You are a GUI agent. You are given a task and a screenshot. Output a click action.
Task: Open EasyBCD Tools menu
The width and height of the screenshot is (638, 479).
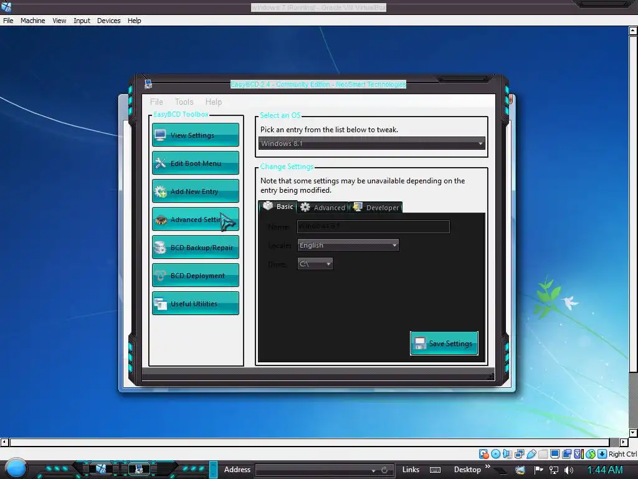184,102
